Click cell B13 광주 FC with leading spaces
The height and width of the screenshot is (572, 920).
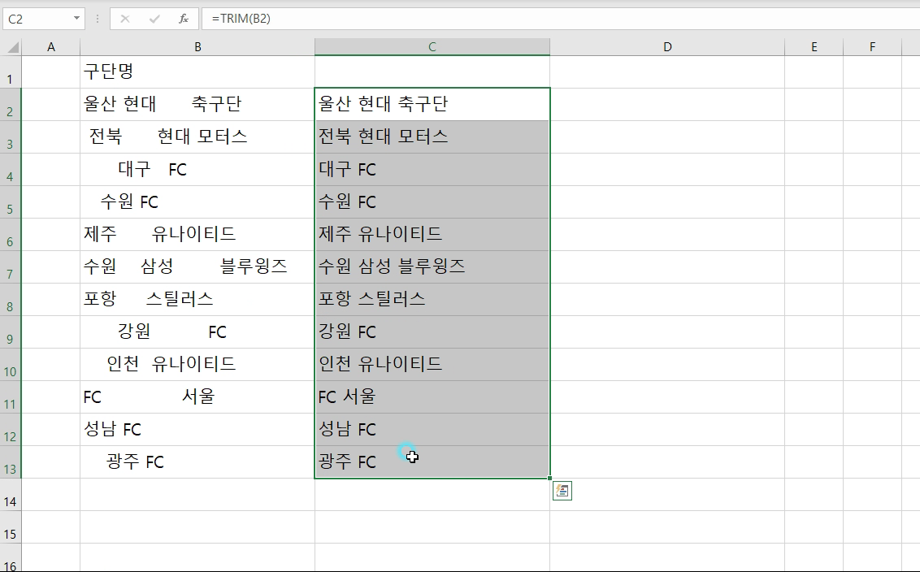pyautogui.click(x=197, y=462)
